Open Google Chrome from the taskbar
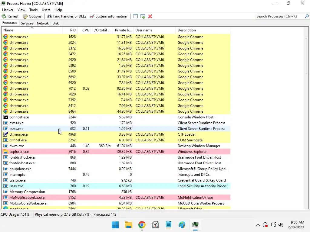This screenshot has height=232, width=310. 142,225
